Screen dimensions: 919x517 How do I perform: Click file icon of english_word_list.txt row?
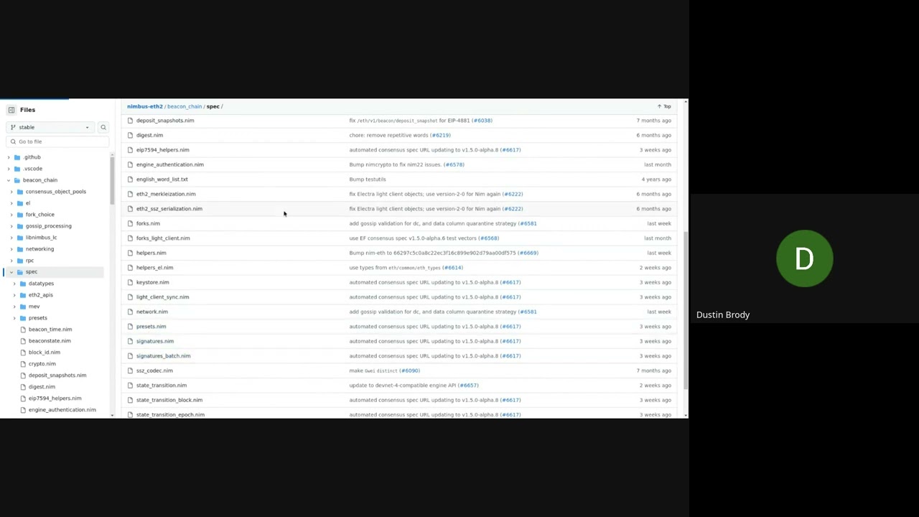(x=130, y=180)
